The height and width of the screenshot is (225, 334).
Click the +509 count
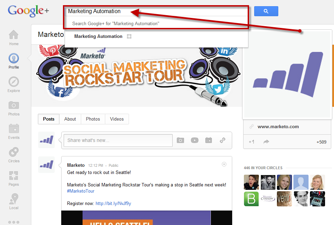click(321, 142)
